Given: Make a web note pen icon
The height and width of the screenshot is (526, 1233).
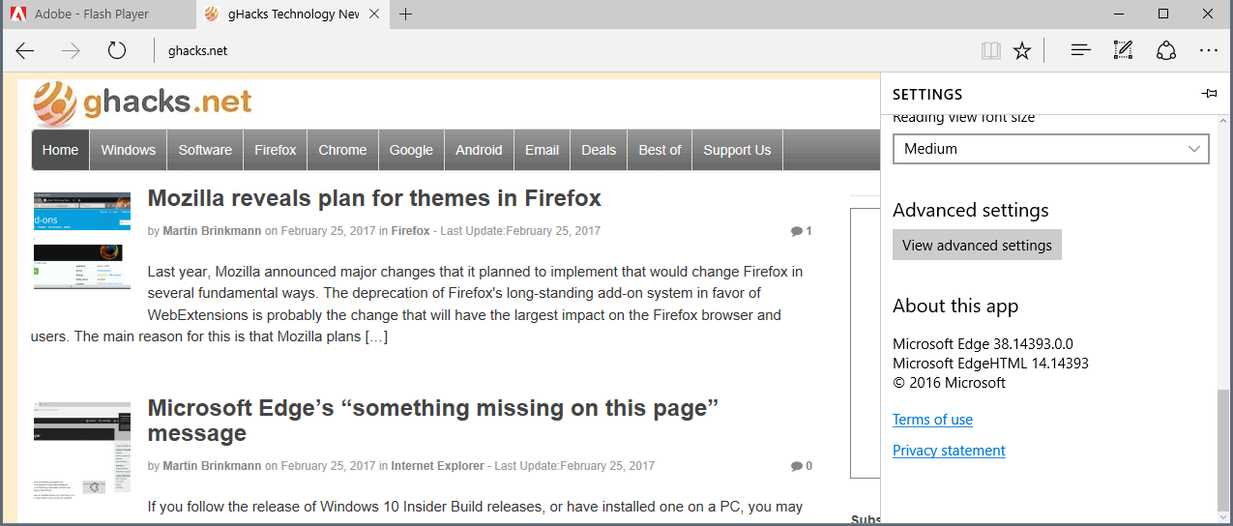Looking at the screenshot, I should coord(1123,50).
